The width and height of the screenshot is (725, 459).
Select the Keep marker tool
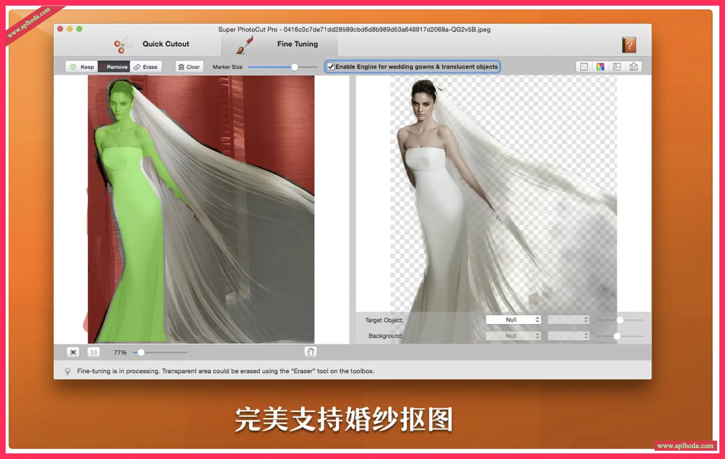pos(82,67)
